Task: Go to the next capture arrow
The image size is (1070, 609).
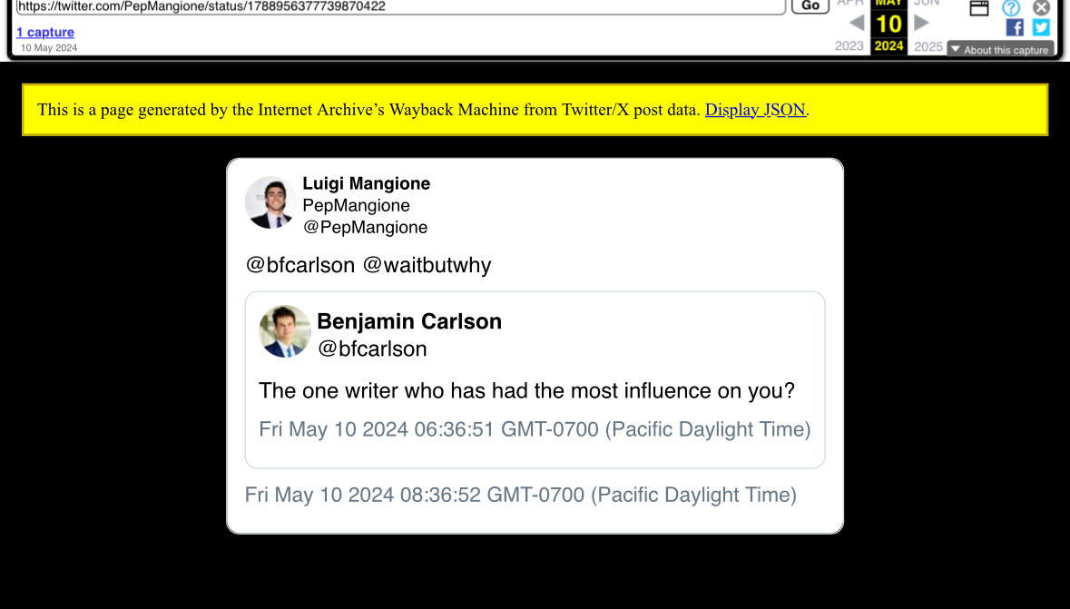Action: click(921, 24)
